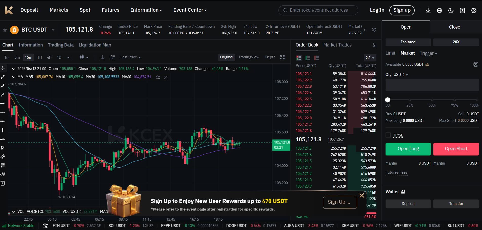Viewport: 482px width, 230px height.
Task: Click the Open Short button
Action: tap(456, 149)
